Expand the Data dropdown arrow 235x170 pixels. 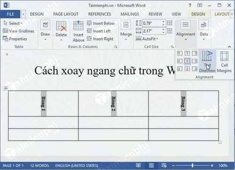pyautogui.click(x=204, y=40)
